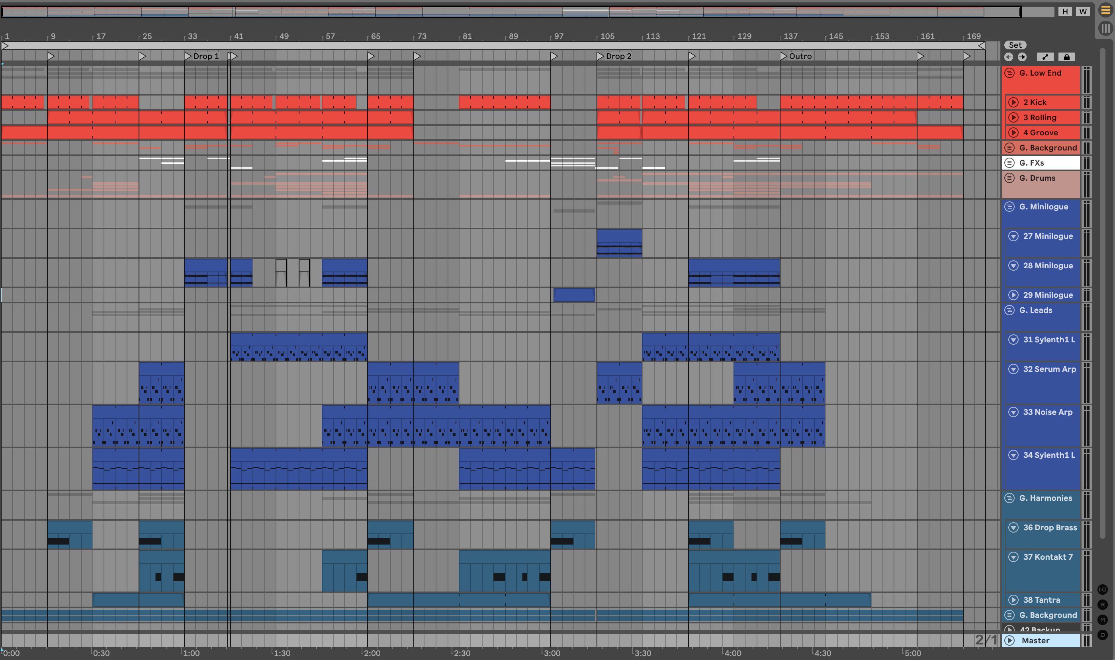This screenshot has width=1115, height=660.
Task: Click the W optimize width button
Action: (1083, 12)
